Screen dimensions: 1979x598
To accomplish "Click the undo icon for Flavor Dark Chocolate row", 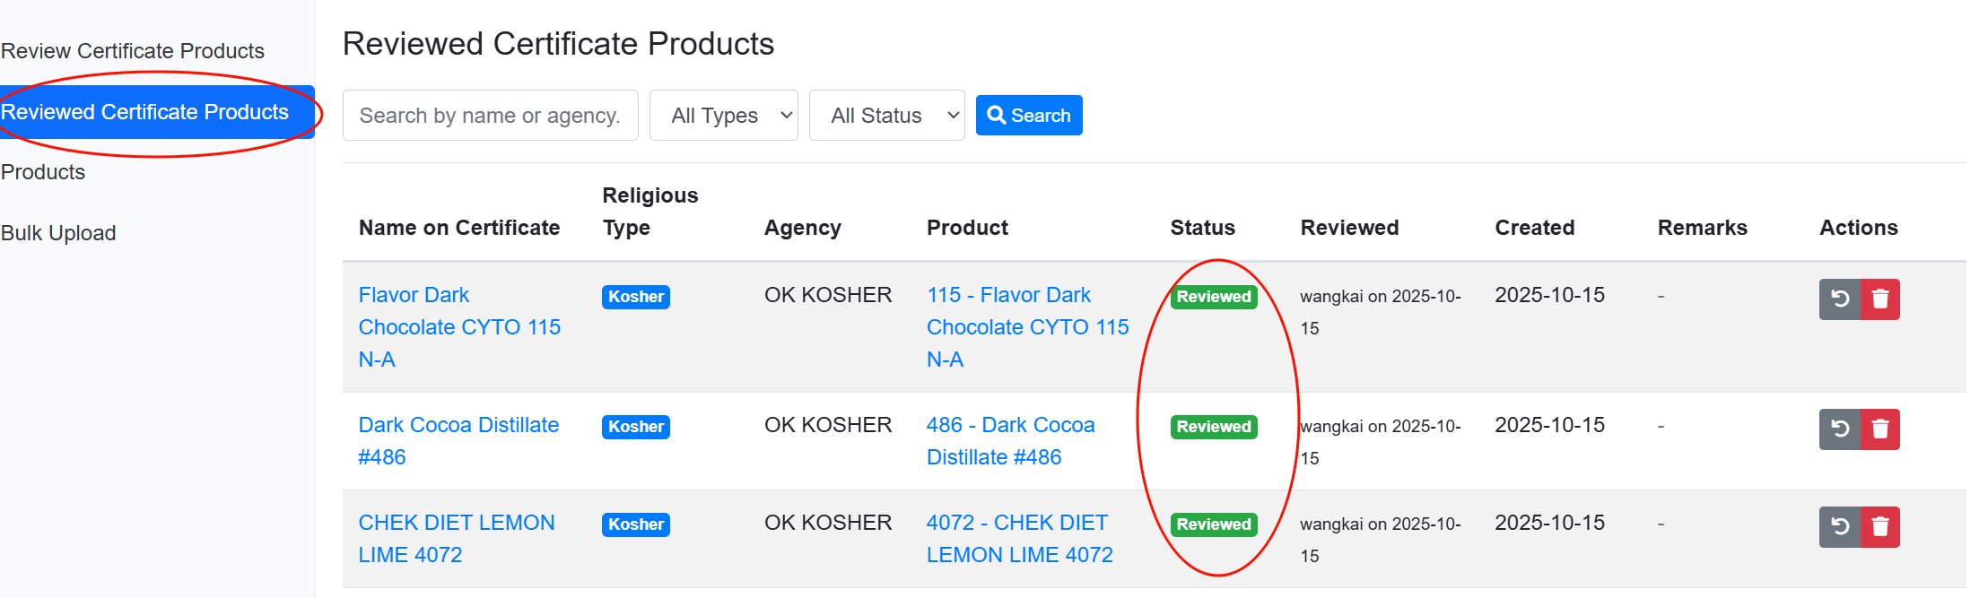I will [x=1839, y=299].
